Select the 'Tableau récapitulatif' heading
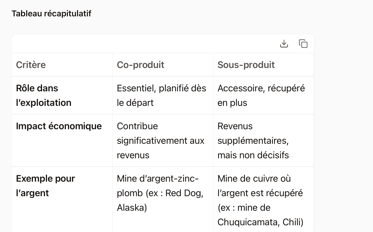 51,13
